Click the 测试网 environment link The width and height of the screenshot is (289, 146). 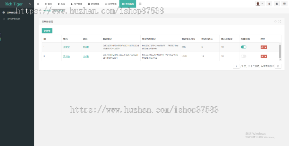[86, 47]
